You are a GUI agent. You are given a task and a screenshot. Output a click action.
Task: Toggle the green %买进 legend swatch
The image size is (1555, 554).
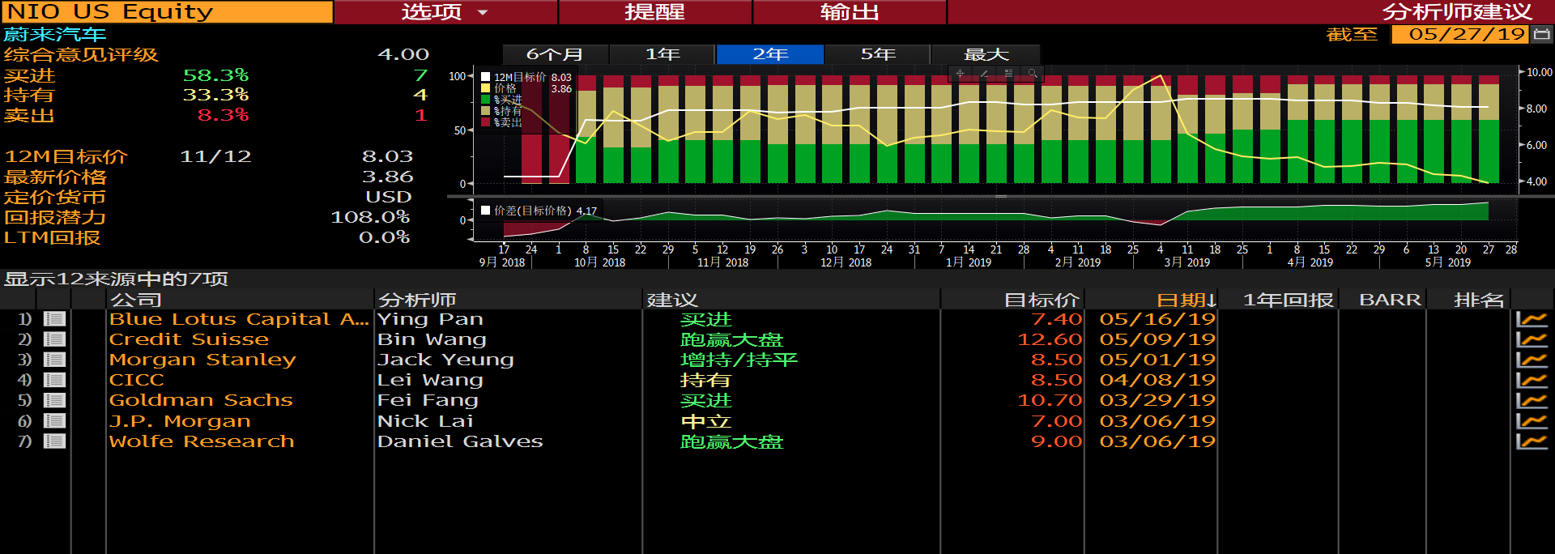pos(486,100)
